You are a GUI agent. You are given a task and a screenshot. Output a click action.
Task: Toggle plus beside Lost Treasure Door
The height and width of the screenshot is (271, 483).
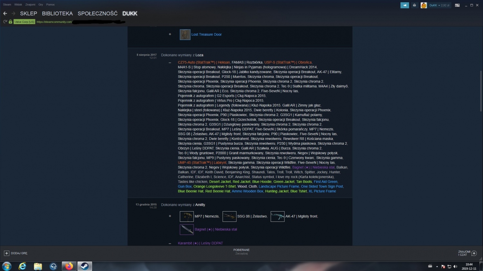[x=170, y=34]
